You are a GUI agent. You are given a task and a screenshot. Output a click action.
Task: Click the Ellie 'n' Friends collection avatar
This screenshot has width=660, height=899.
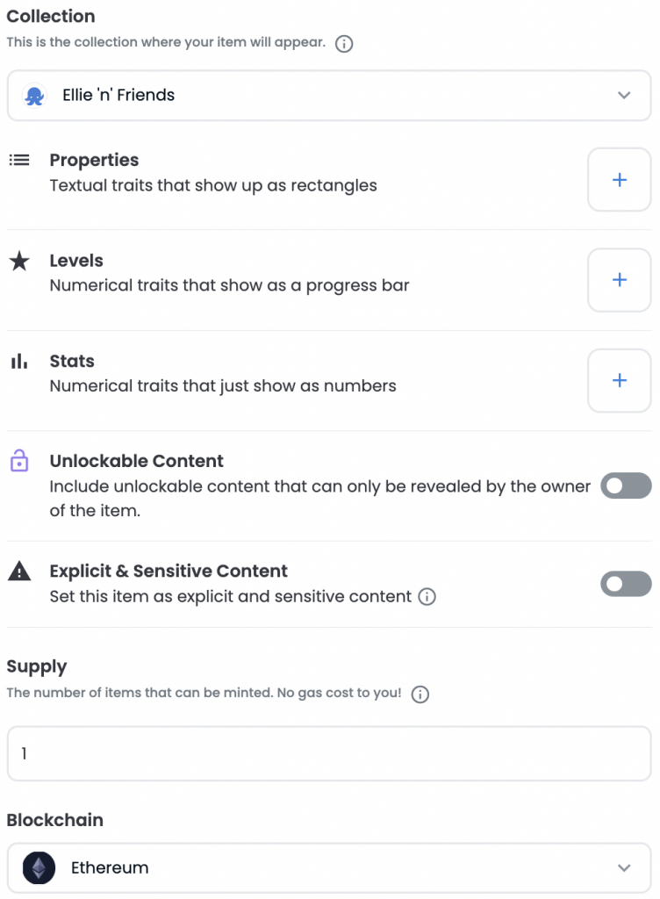click(34, 95)
